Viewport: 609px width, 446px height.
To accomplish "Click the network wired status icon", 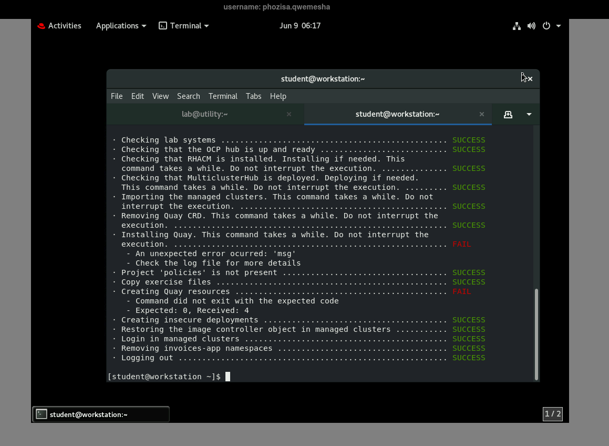I will pyautogui.click(x=517, y=26).
